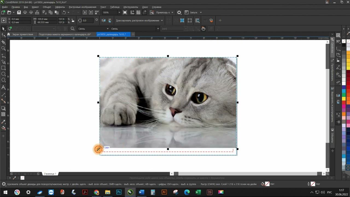Toggle the rulers display button
Viewport: 350px width, 197px height.
tap(132, 12)
